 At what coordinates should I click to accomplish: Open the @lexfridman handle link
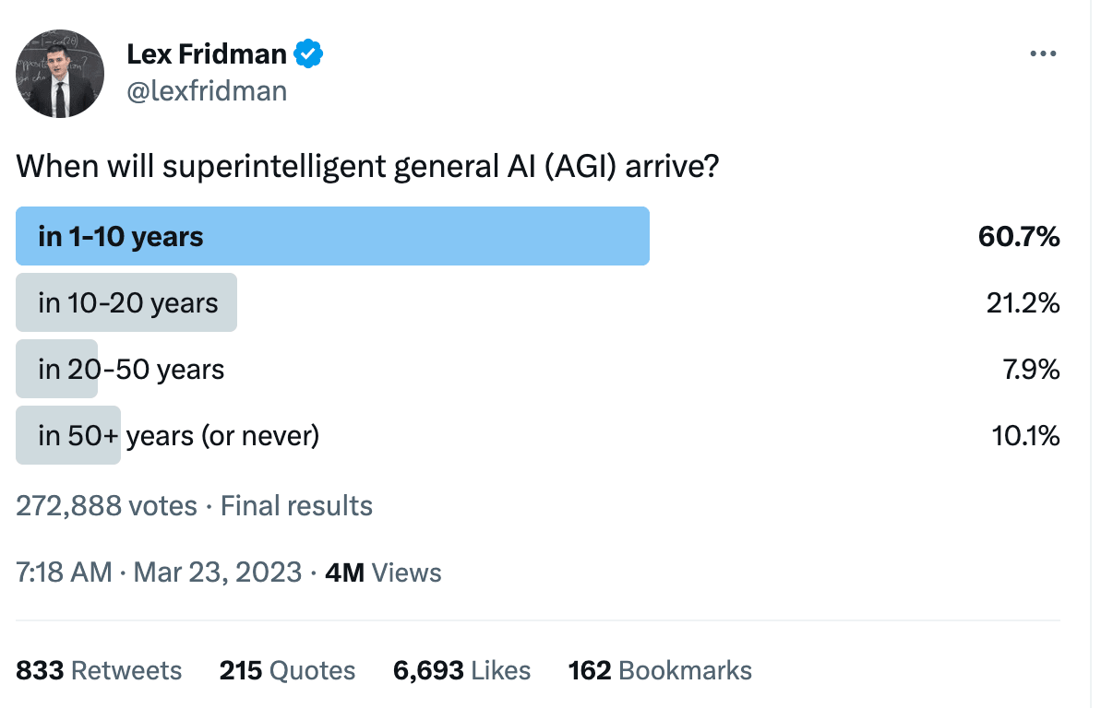[x=207, y=91]
